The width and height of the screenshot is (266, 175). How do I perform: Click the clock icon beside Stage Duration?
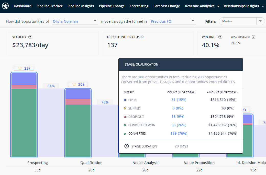[126, 146]
